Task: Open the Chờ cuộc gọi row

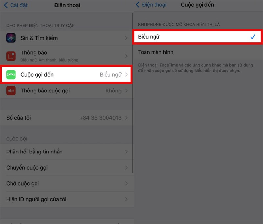Action: [67, 183]
